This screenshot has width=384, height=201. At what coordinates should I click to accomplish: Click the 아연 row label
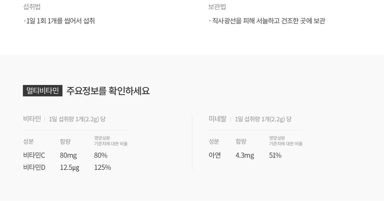(215, 155)
